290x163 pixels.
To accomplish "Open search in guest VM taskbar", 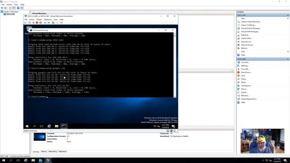I will click(x=34, y=126).
